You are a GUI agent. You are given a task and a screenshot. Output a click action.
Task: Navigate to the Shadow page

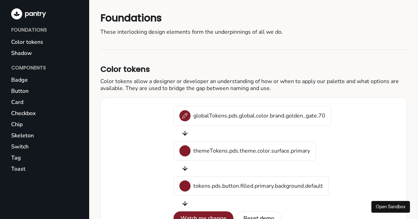click(21, 53)
